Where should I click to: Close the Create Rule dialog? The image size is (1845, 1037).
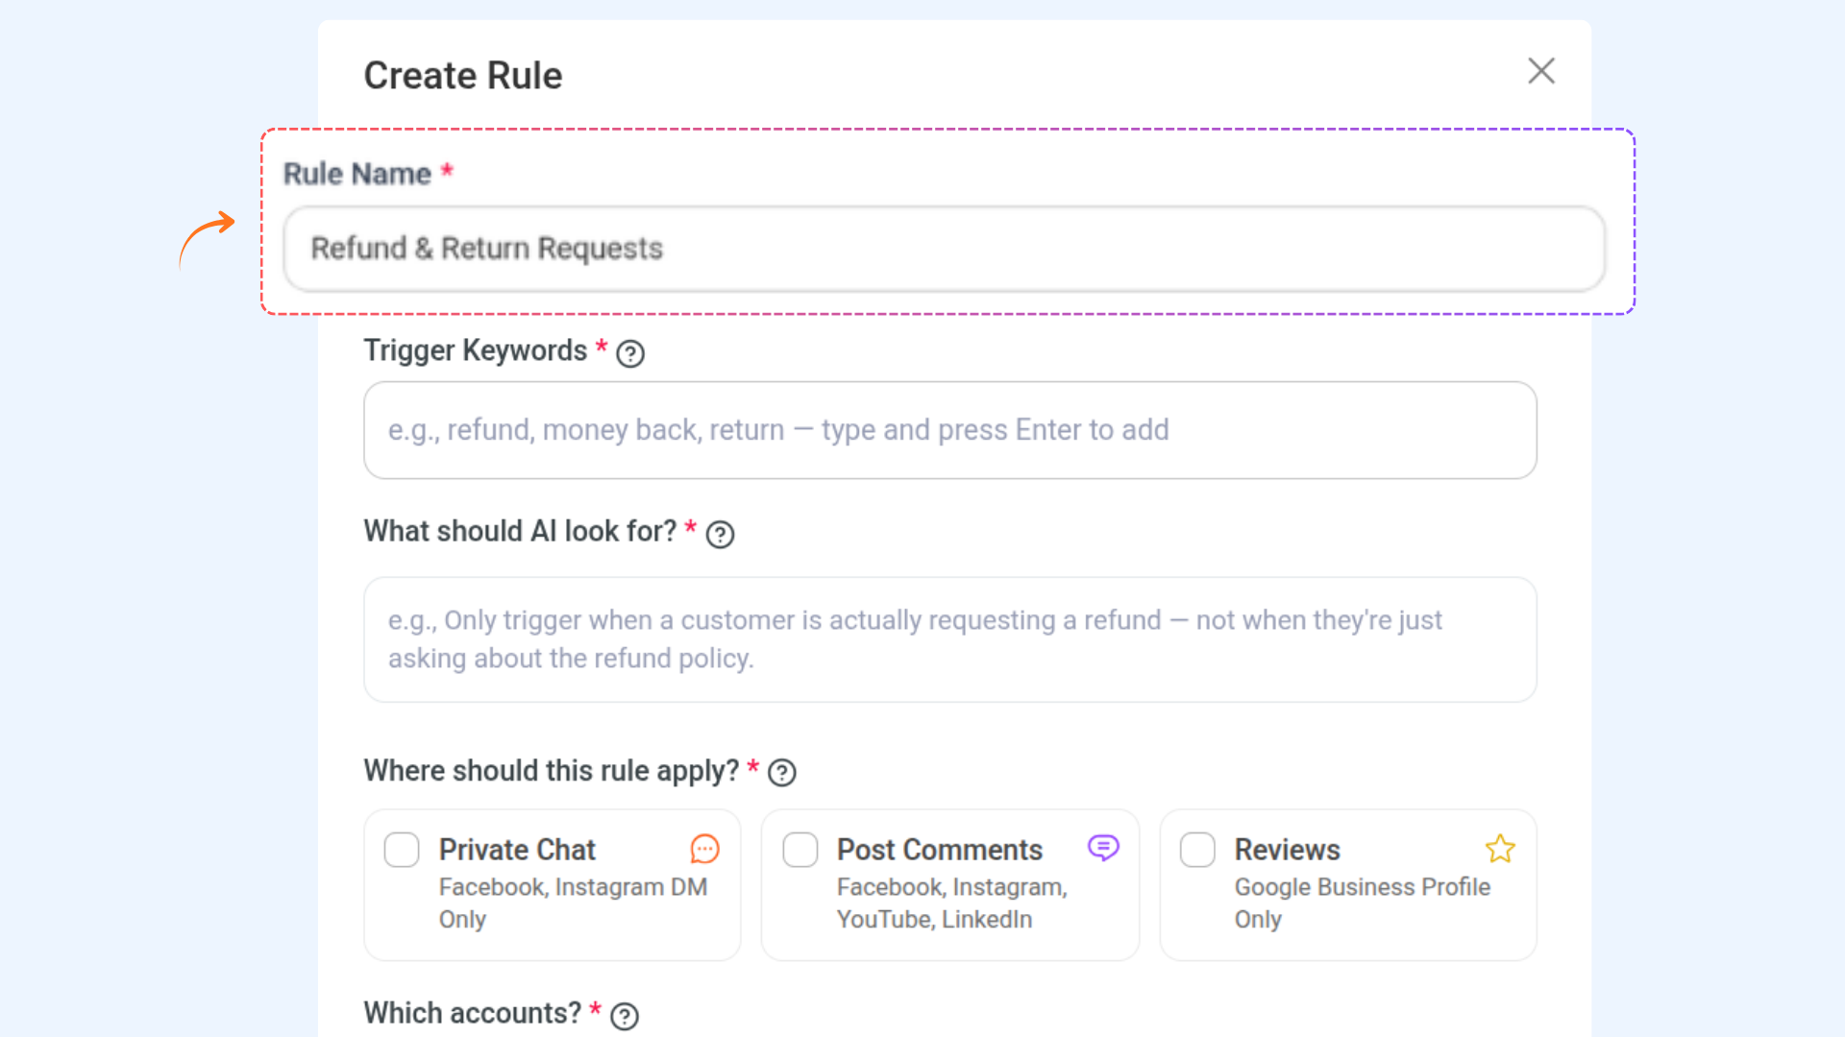(x=1540, y=71)
